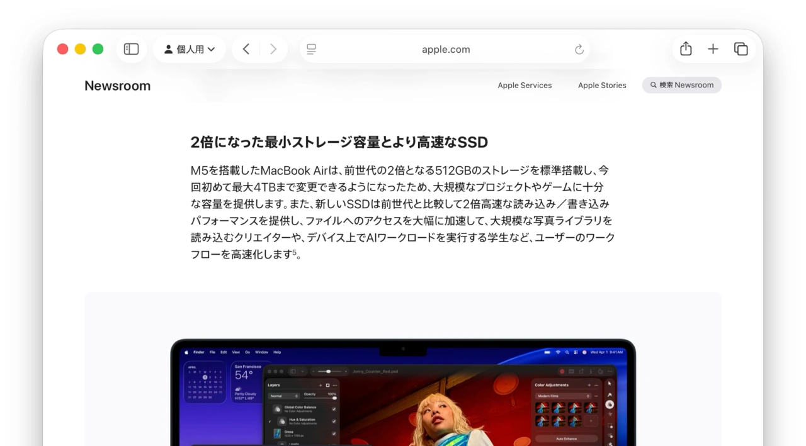
Task: Select Apple Stories in the Newsroom navigation
Action: point(602,85)
